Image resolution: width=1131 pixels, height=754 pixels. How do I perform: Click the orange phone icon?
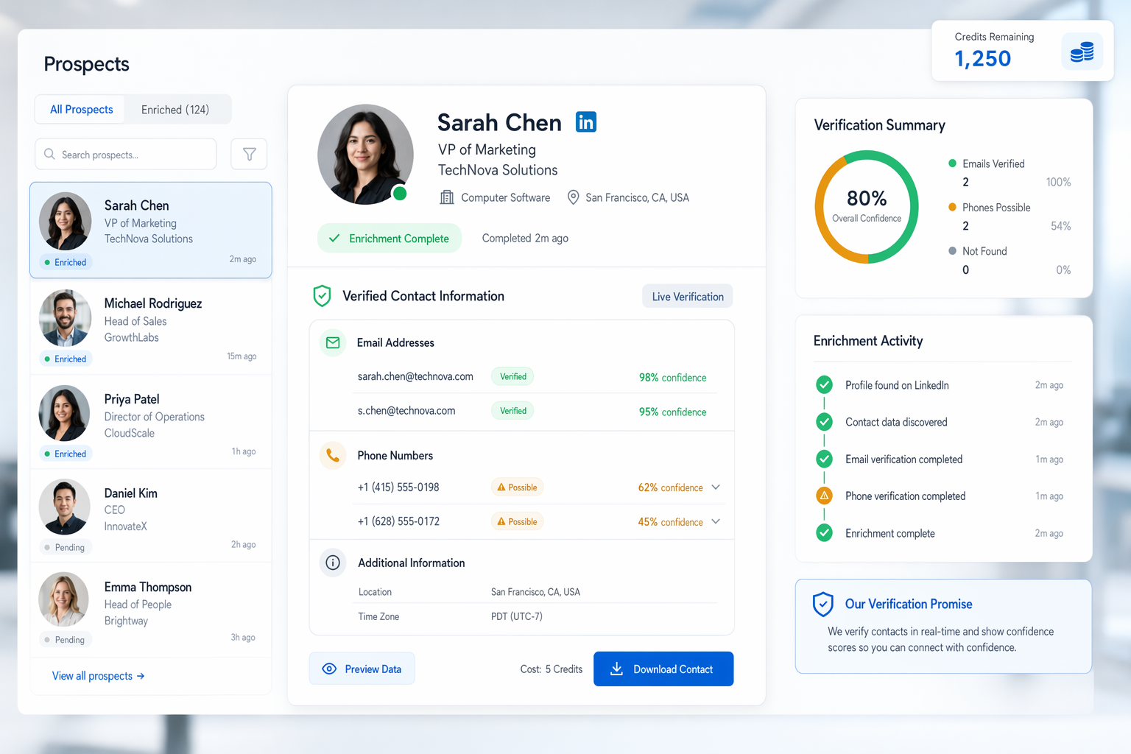[333, 455]
